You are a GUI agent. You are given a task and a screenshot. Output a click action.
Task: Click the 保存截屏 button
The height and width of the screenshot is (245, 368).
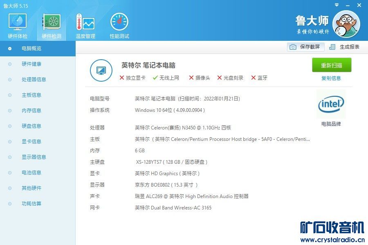(x=305, y=47)
